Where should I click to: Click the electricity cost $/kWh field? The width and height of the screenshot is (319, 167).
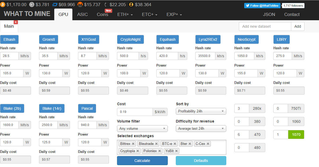coord(135,112)
